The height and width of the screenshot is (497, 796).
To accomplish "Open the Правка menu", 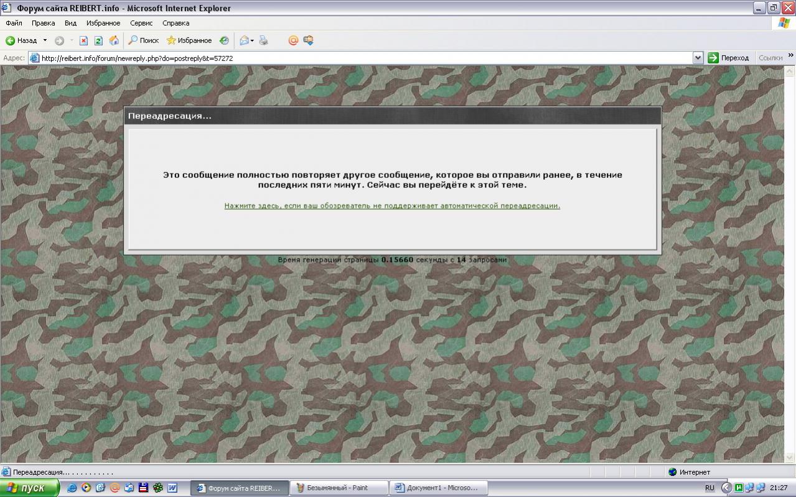I will click(43, 23).
